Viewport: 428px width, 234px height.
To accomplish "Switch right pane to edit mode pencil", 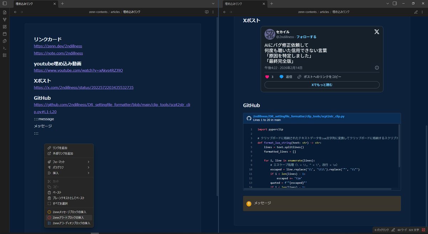I will [416, 12].
